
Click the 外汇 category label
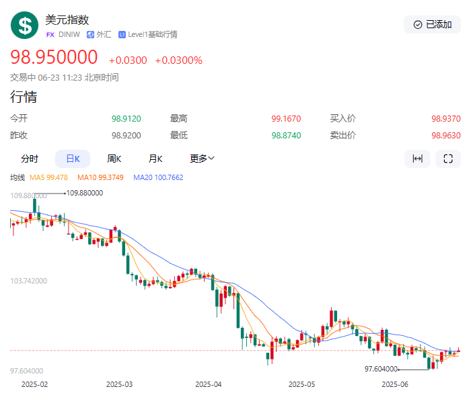(x=104, y=35)
